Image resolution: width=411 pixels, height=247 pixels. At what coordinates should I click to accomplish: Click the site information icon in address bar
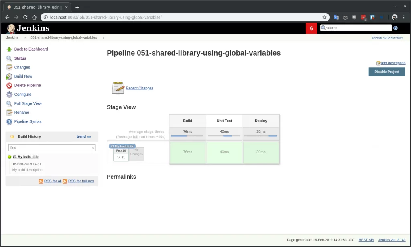point(45,17)
